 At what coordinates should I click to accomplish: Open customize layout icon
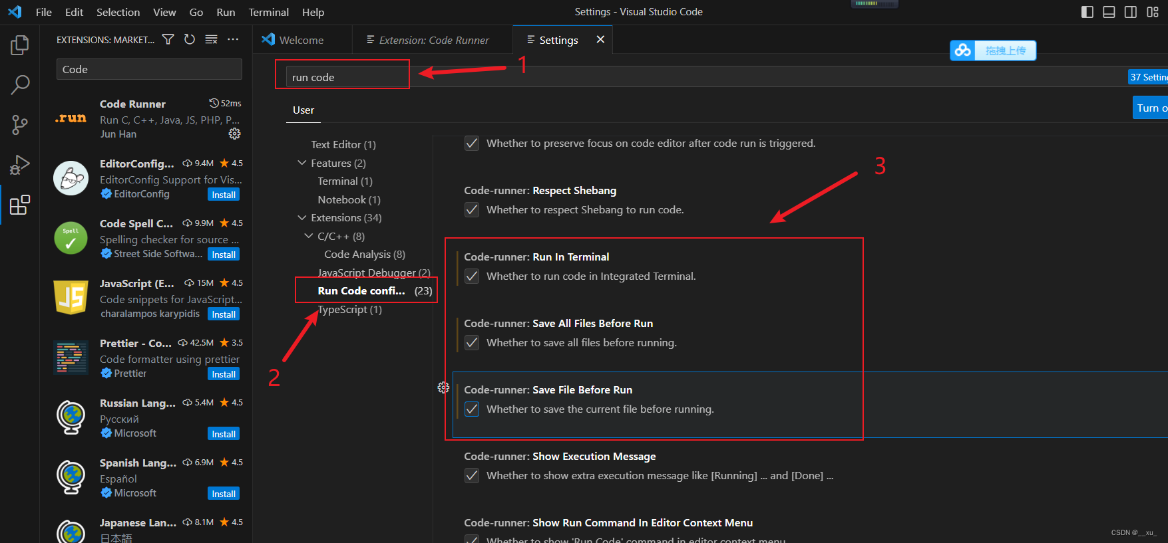1153,12
